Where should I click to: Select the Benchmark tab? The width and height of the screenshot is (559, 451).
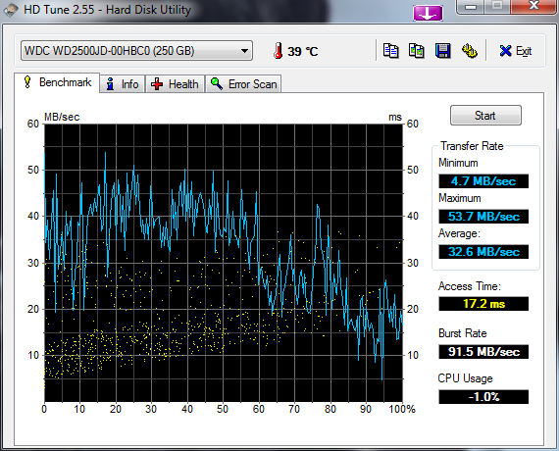point(57,82)
